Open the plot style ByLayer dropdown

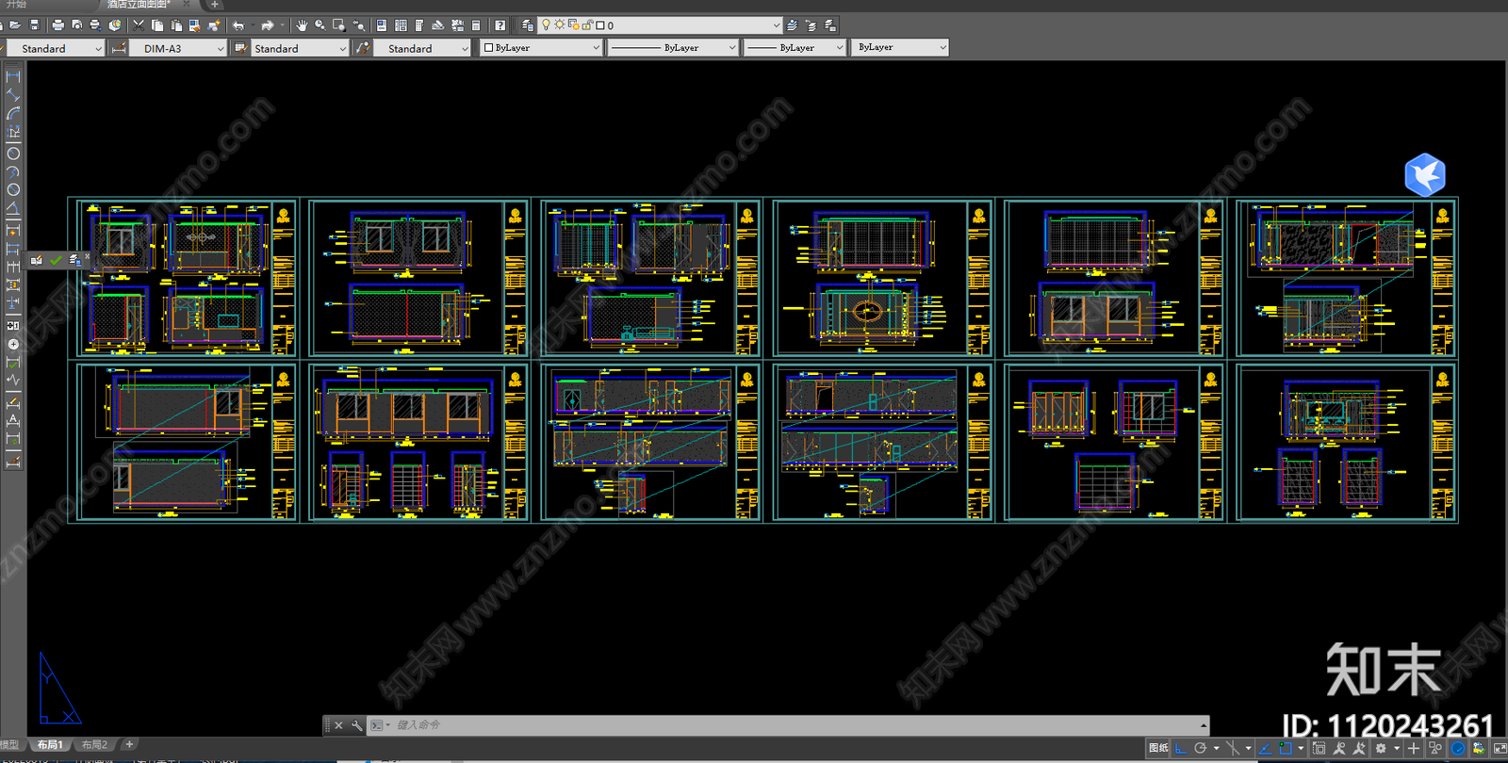pos(899,47)
